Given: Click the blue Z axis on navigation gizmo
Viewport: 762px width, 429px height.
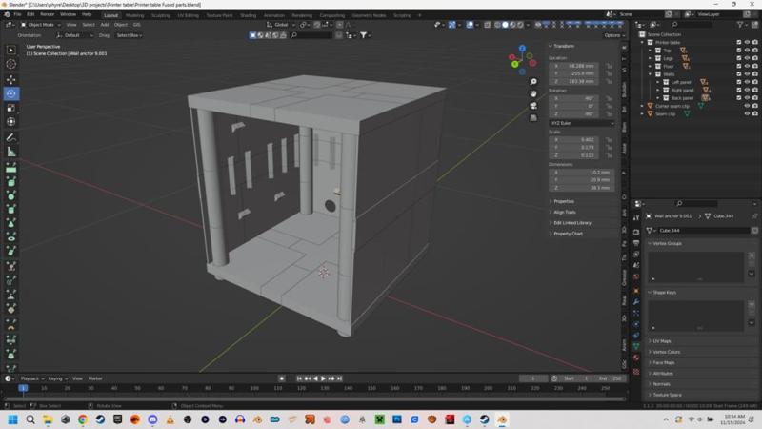Looking at the screenshot, I should [522, 49].
